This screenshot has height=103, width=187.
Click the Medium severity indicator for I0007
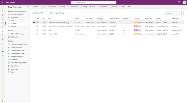139,34
